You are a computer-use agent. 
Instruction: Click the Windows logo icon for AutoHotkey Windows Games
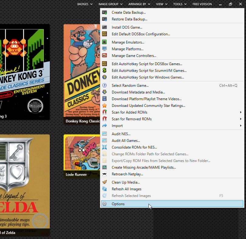(x=104, y=77)
